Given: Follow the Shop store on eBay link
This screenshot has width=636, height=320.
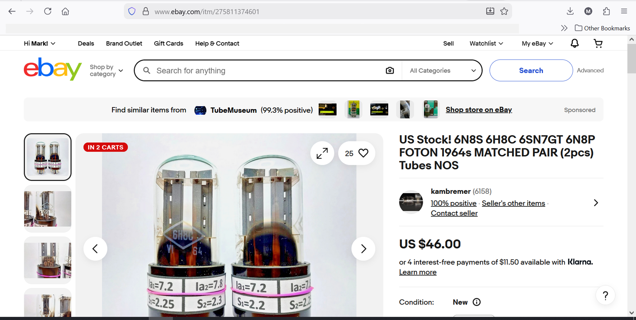Looking at the screenshot, I should (x=479, y=110).
